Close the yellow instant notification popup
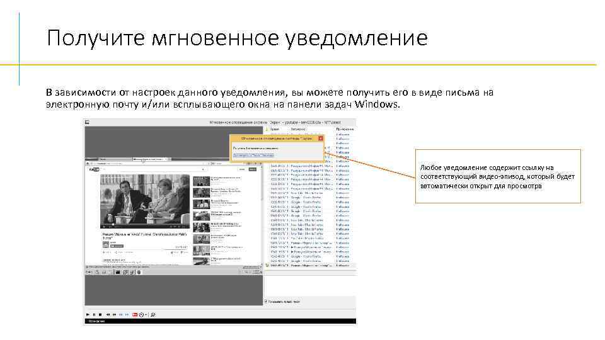This screenshot has width=605, height=340. click(x=321, y=138)
